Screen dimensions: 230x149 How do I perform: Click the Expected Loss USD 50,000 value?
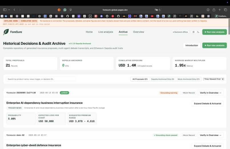46,121
